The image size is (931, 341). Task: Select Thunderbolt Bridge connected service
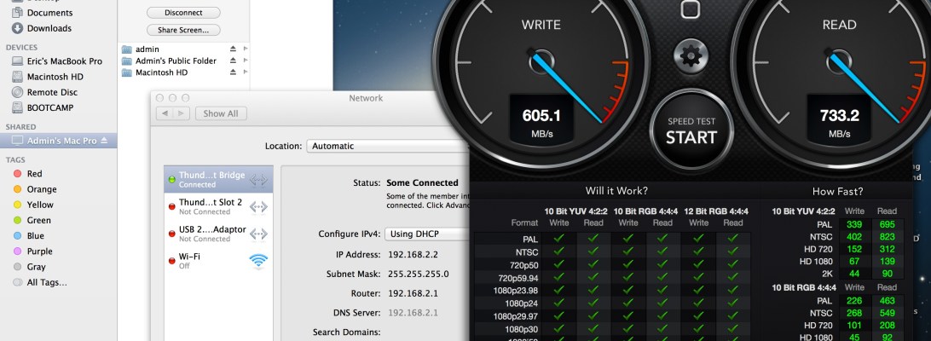pos(217,179)
